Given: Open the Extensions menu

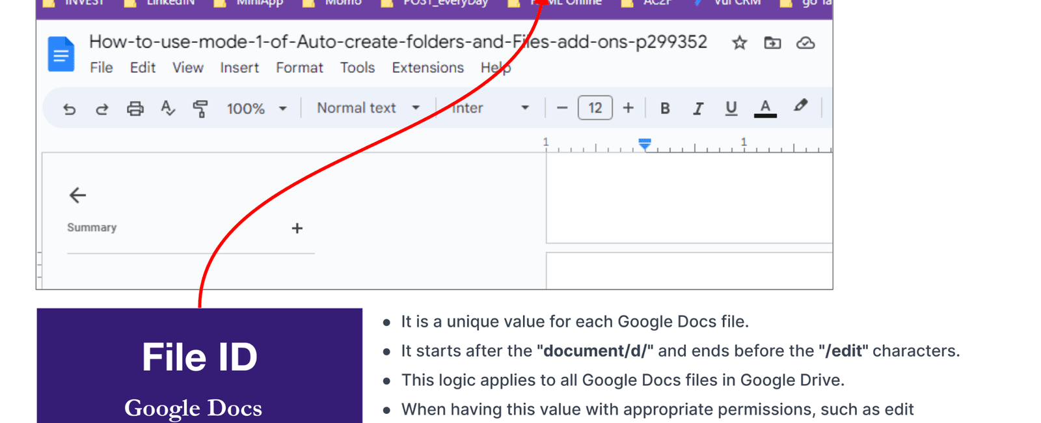Looking at the screenshot, I should (427, 68).
